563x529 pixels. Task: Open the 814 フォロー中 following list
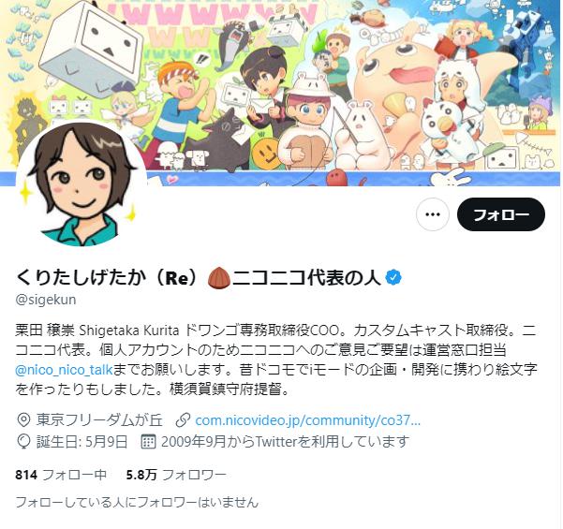(61, 475)
